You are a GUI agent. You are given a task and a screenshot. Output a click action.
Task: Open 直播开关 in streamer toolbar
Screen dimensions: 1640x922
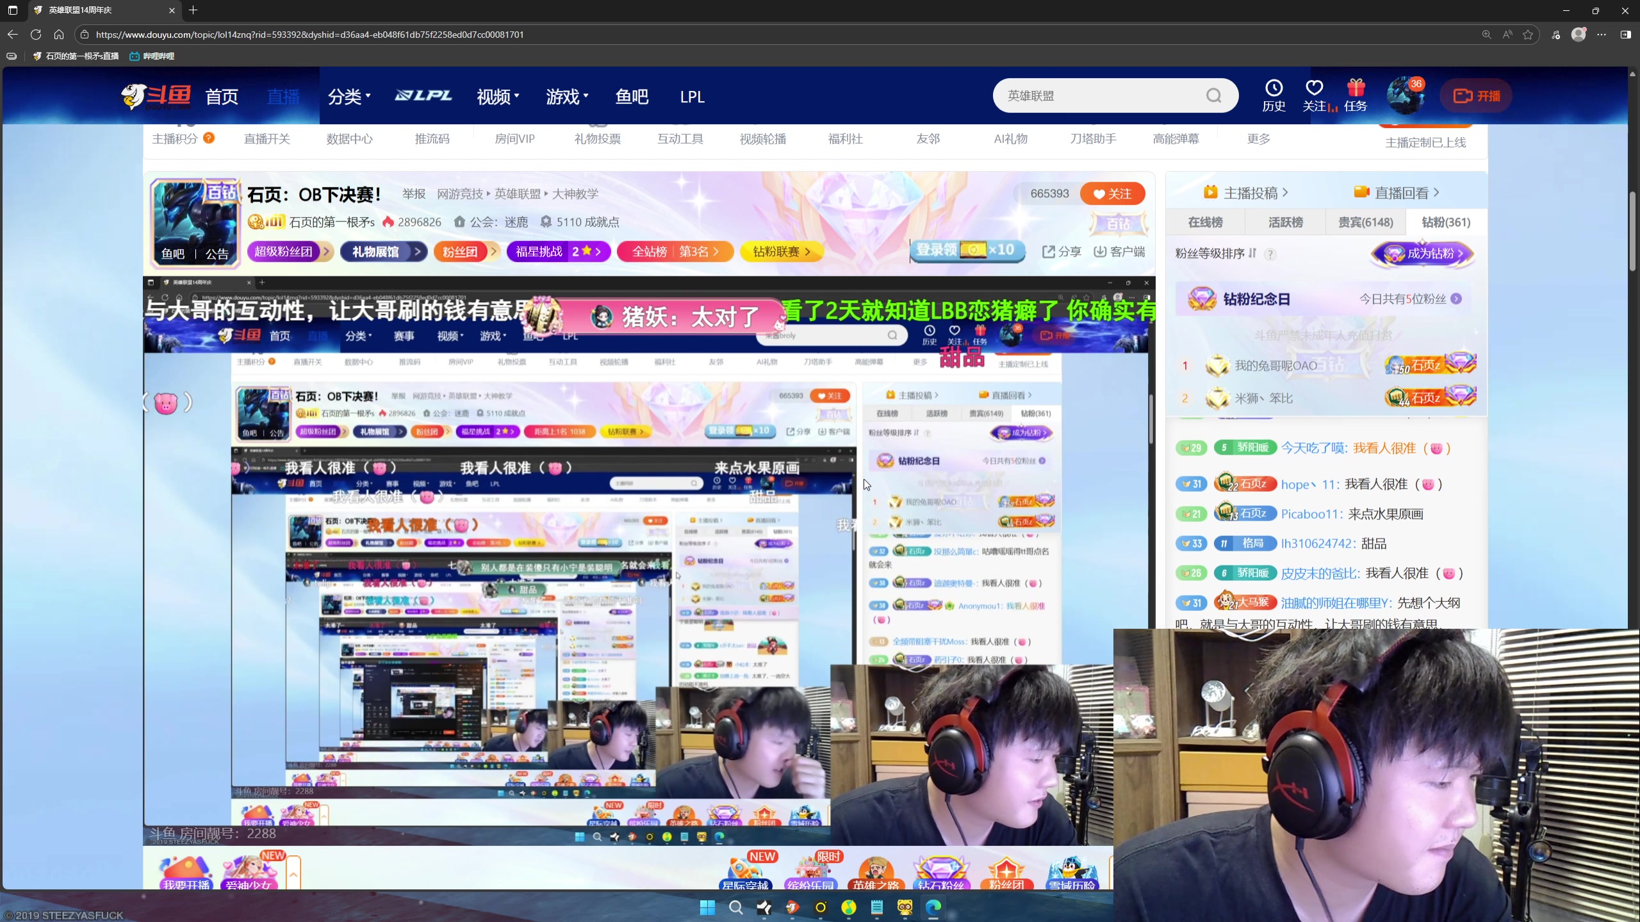click(267, 139)
